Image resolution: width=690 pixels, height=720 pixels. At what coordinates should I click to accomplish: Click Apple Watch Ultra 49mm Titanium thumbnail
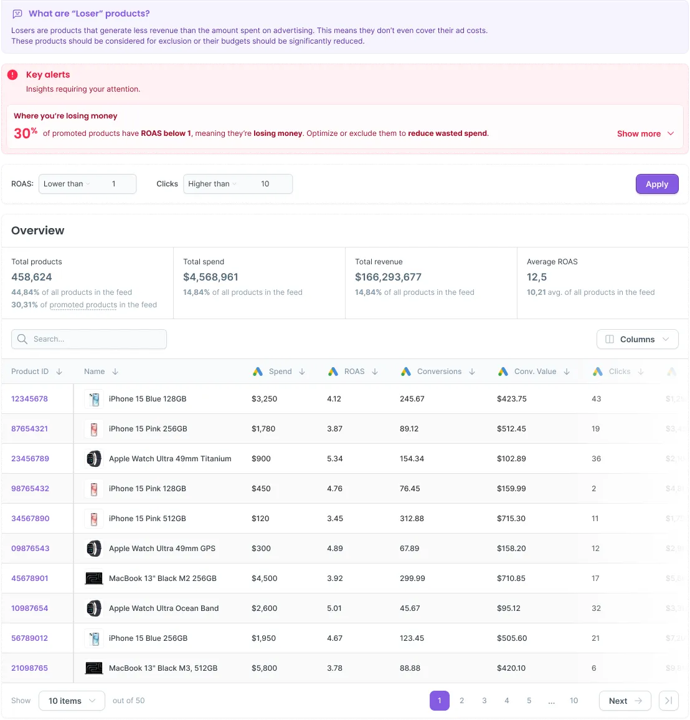point(94,459)
